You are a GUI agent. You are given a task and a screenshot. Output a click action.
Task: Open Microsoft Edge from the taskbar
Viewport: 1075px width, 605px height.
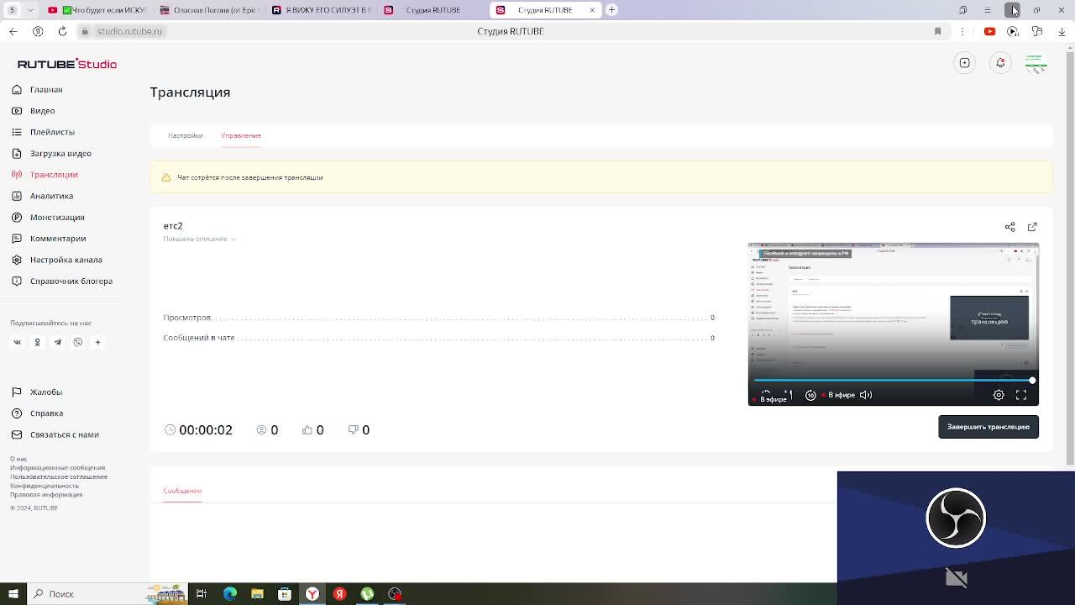229,594
